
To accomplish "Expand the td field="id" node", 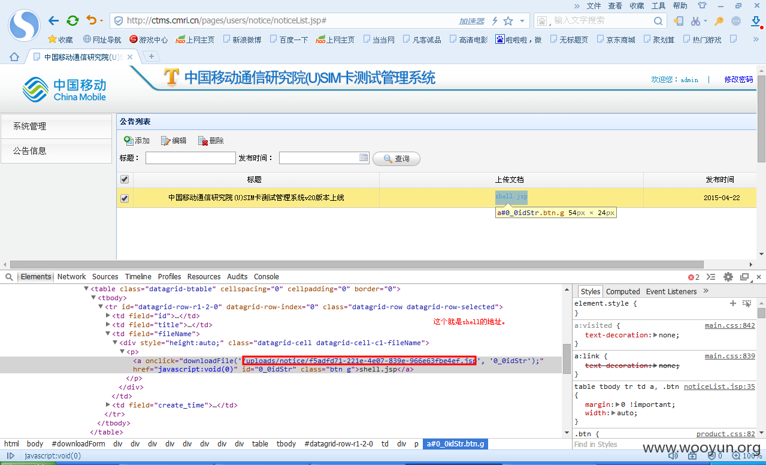I will click(x=108, y=316).
